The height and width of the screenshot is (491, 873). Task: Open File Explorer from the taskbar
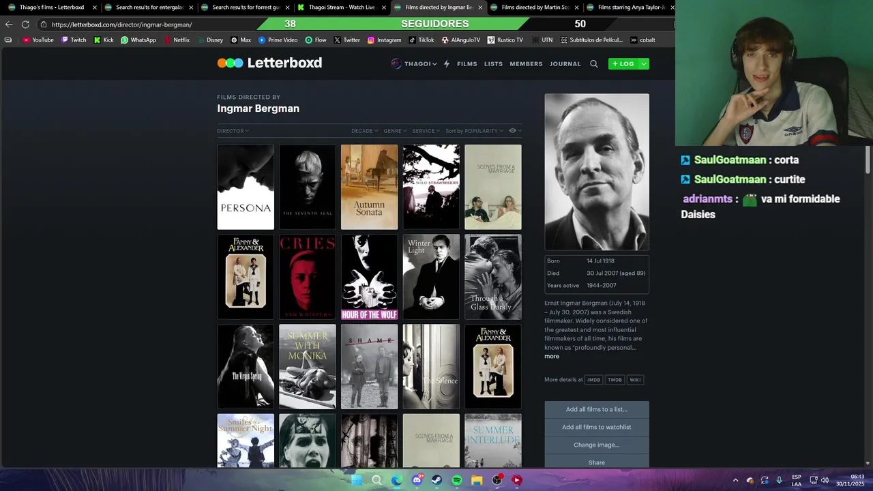[x=477, y=480]
